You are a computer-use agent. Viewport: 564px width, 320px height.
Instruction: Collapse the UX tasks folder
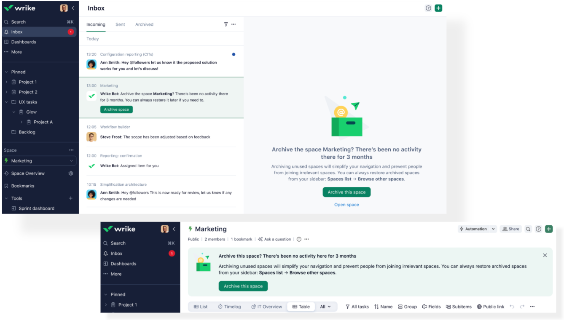(6, 102)
